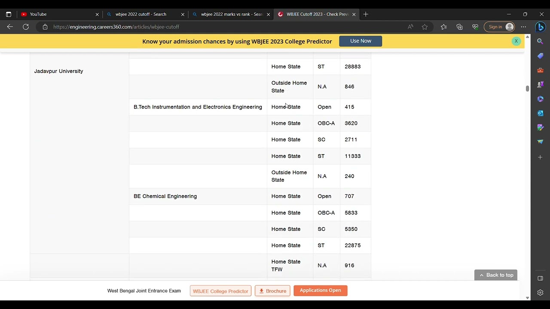Screen dimensions: 550x309
Task: Open sidebar Games icon
Action: tap(541, 85)
